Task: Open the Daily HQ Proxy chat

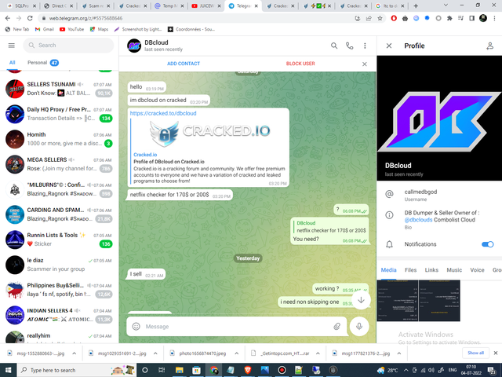Action: tap(60, 114)
